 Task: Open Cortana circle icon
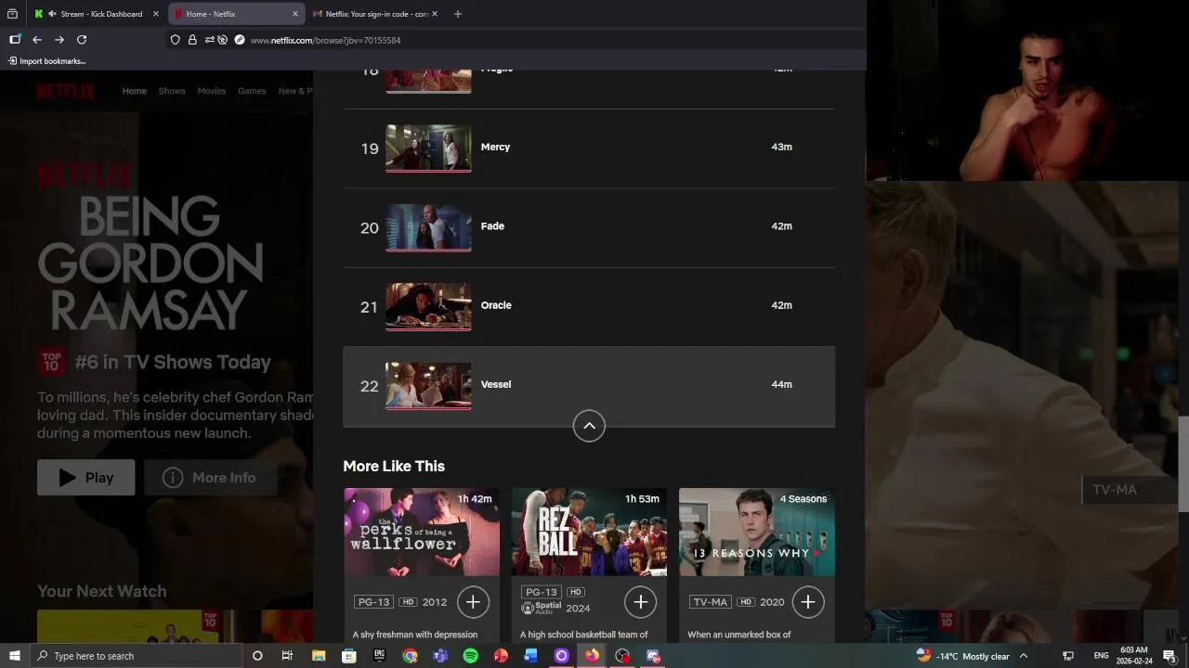(x=257, y=656)
